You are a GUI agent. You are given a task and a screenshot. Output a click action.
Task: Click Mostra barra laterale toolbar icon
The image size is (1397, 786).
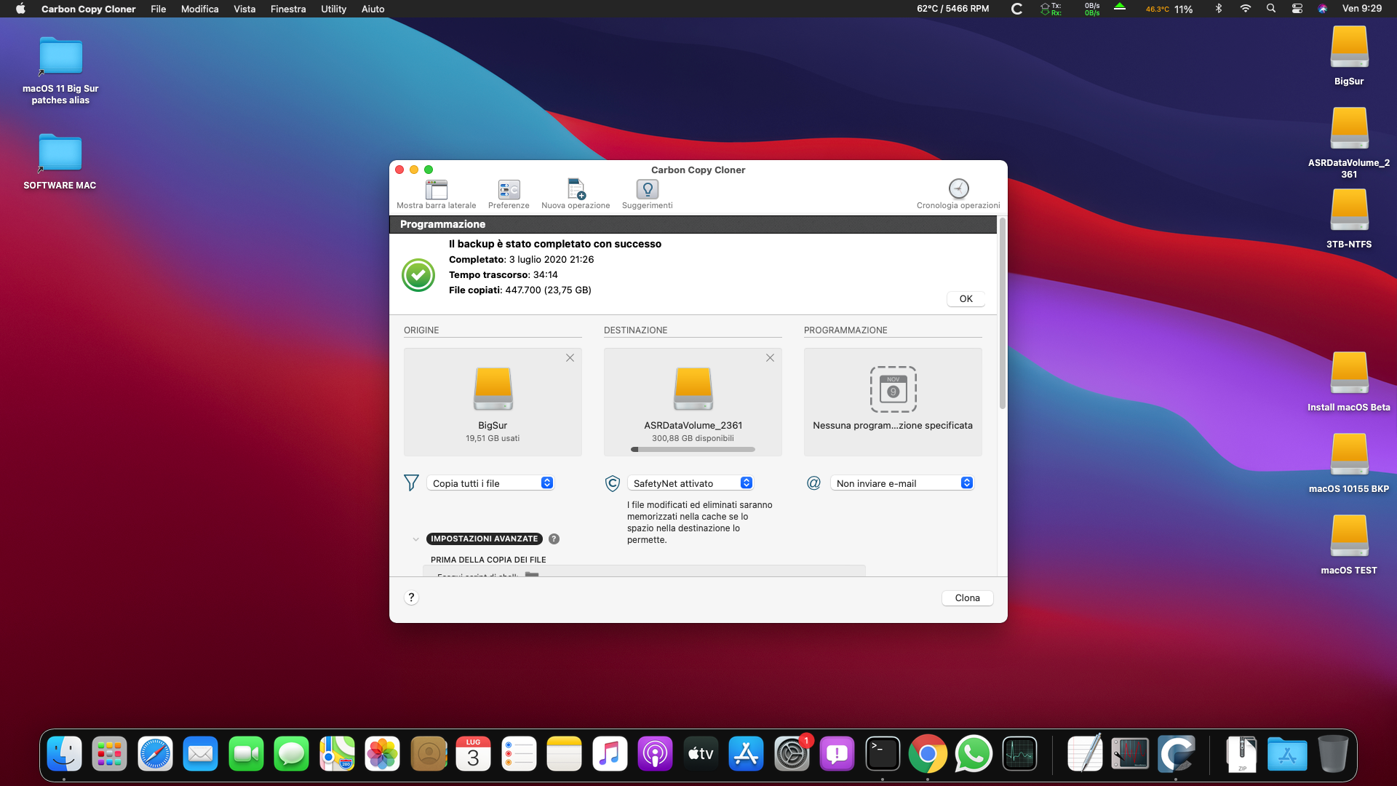(436, 190)
